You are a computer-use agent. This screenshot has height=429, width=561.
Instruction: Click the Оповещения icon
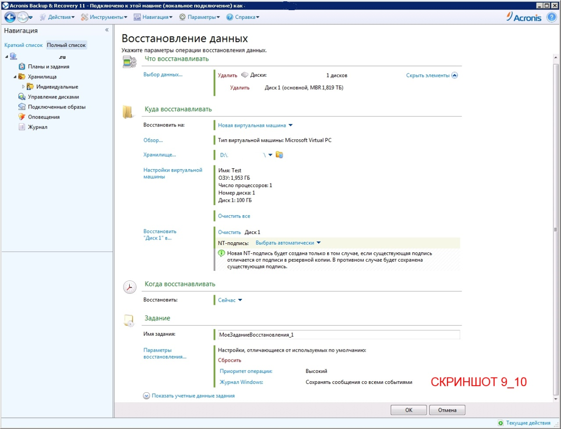pyautogui.click(x=22, y=117)
